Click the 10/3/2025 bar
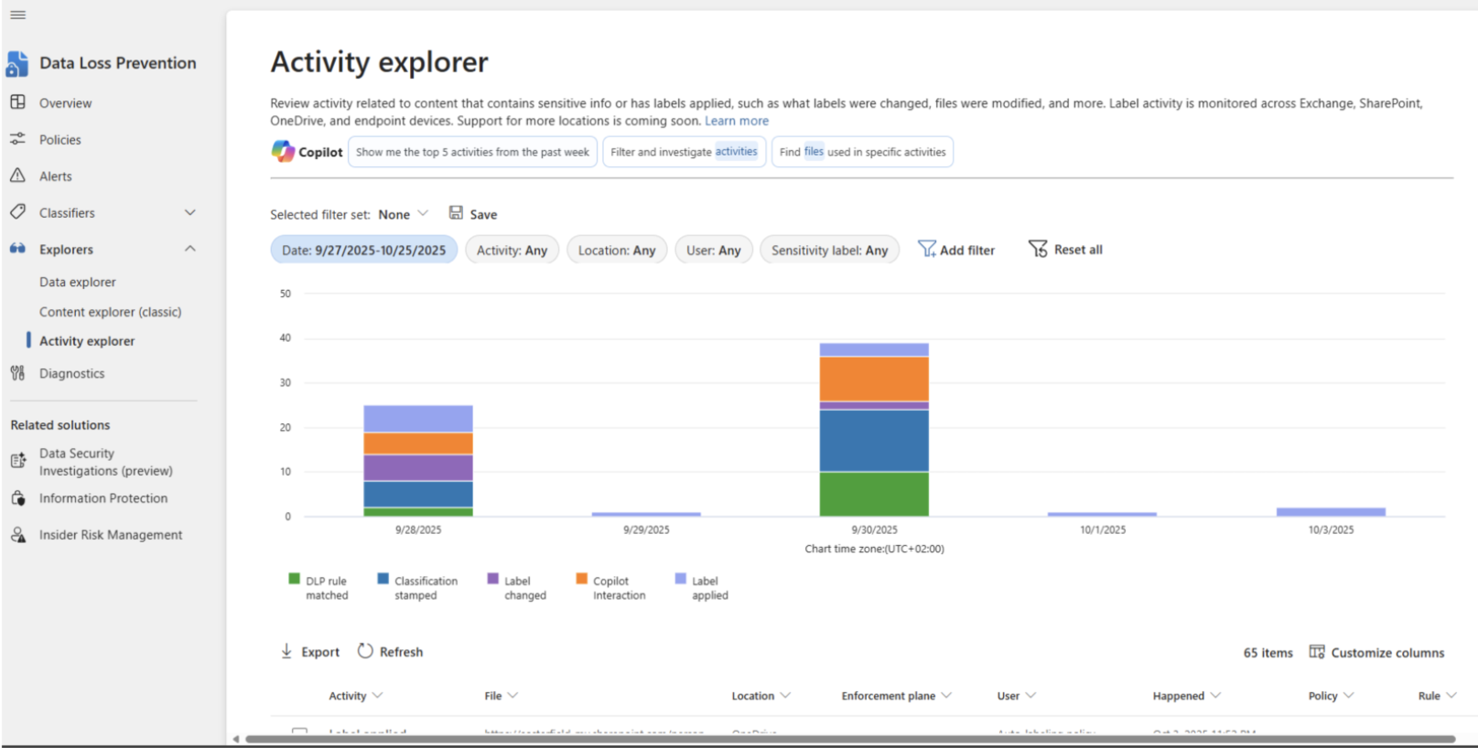The image size is (1478, 748). pyautogui.click(x=1331, y=512)
